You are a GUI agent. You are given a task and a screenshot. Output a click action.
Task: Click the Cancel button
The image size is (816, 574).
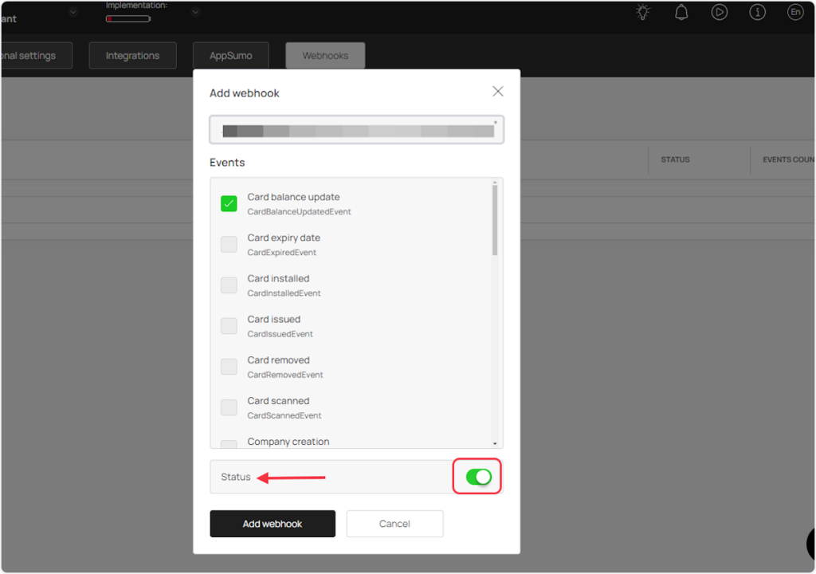(394, 524)
